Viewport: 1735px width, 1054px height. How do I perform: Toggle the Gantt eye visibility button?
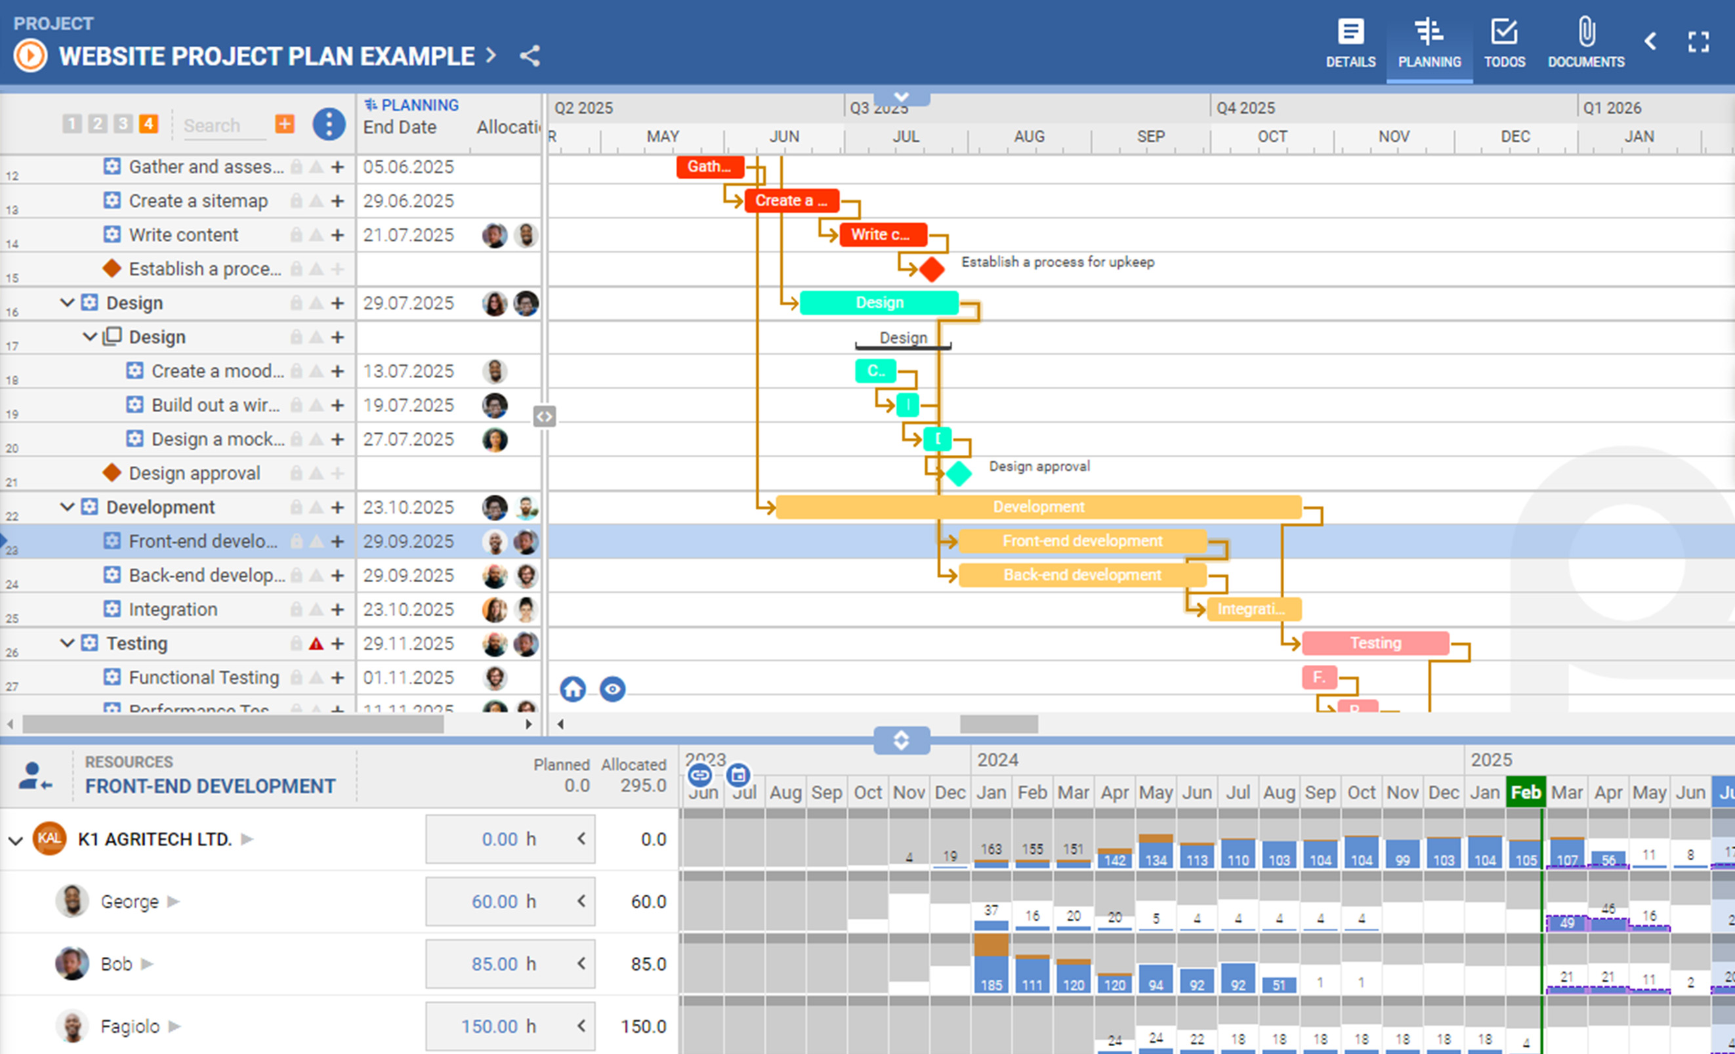point(613,689)
